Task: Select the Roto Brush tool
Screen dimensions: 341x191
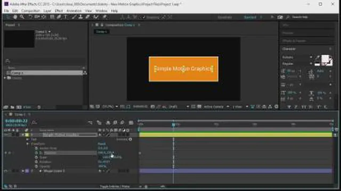Action: (x=96, y=17)
